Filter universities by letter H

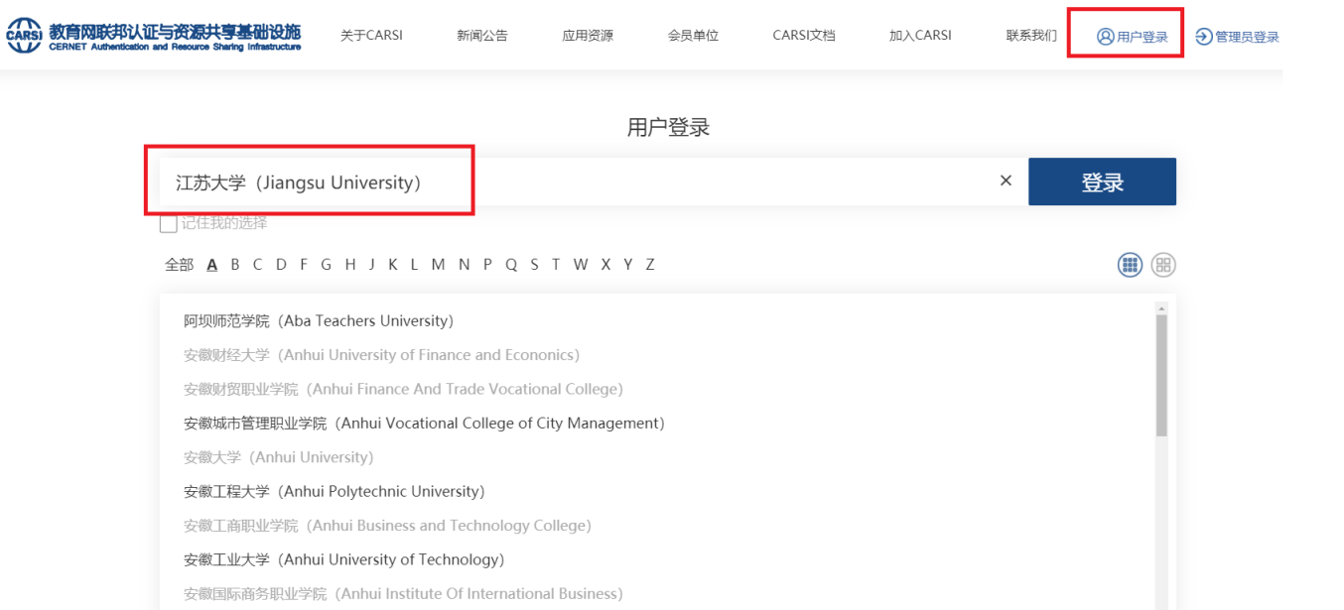pos(350,265)
